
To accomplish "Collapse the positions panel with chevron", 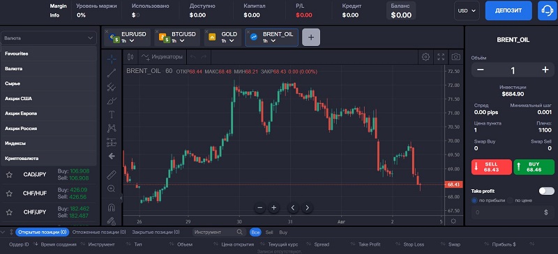I will coord(3,232).
